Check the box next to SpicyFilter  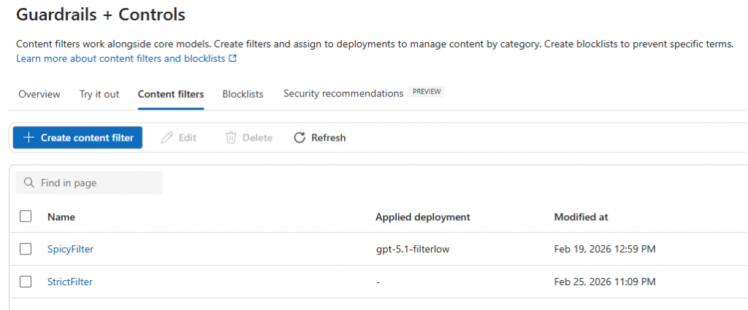[x=26, y=249]
